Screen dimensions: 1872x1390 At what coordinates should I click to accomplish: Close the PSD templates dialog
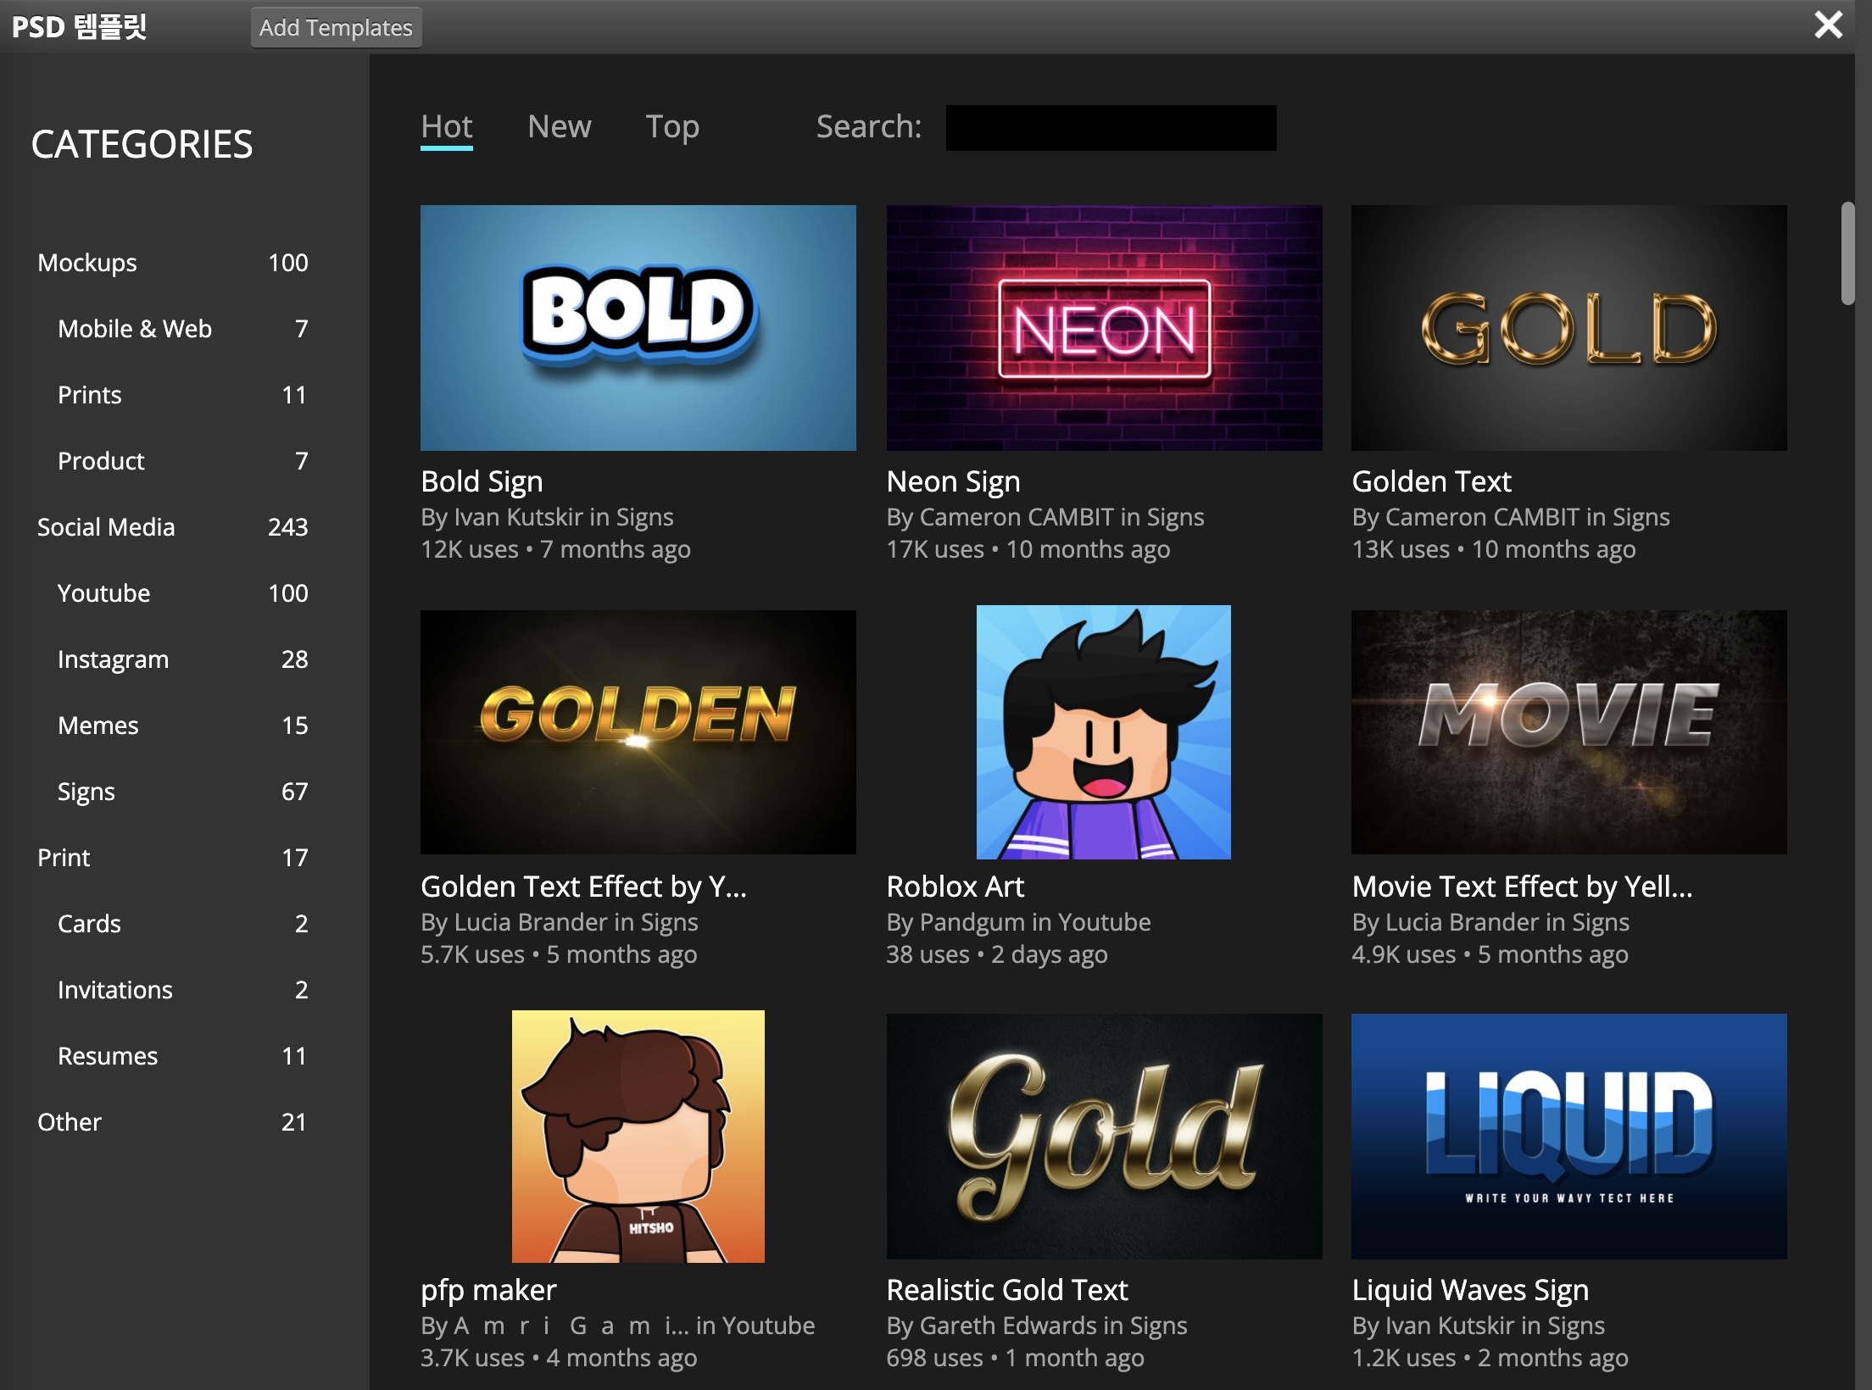(1827, 25)
